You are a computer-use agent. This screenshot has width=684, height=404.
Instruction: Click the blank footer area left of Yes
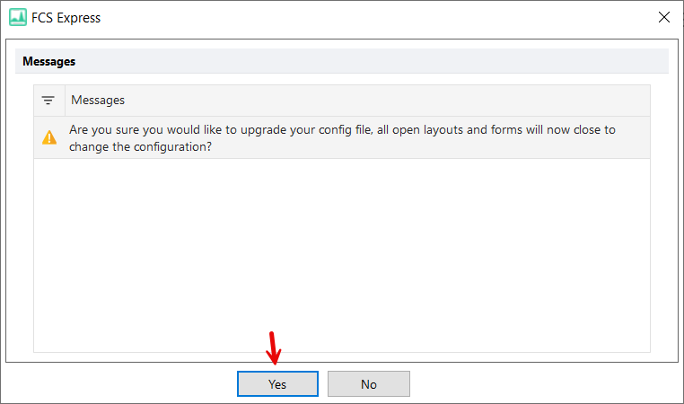117,384
